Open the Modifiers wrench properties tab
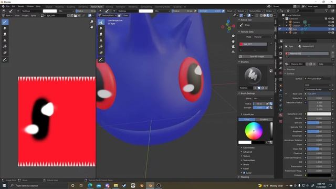 pos(281,90)
